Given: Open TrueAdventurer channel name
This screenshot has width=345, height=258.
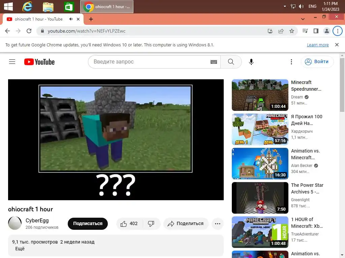Looking at the screenshot, I should [x=305, y=234].
